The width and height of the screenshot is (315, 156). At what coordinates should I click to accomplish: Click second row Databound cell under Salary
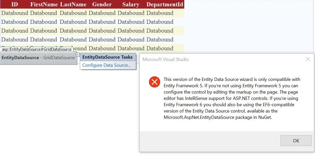[x=131, y=22]
